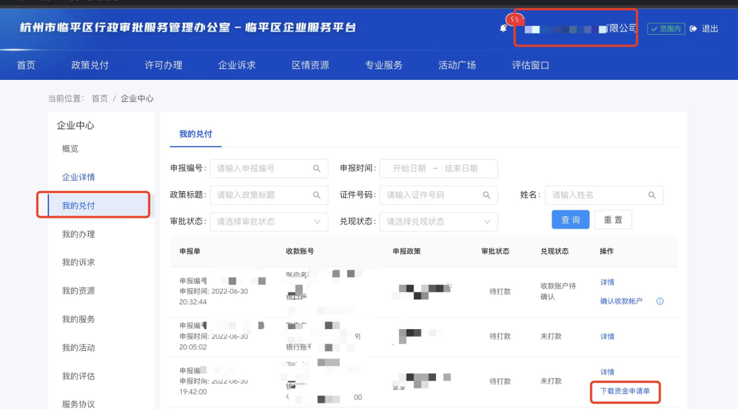Open 首页 in the top navigation

pos(26,66)
